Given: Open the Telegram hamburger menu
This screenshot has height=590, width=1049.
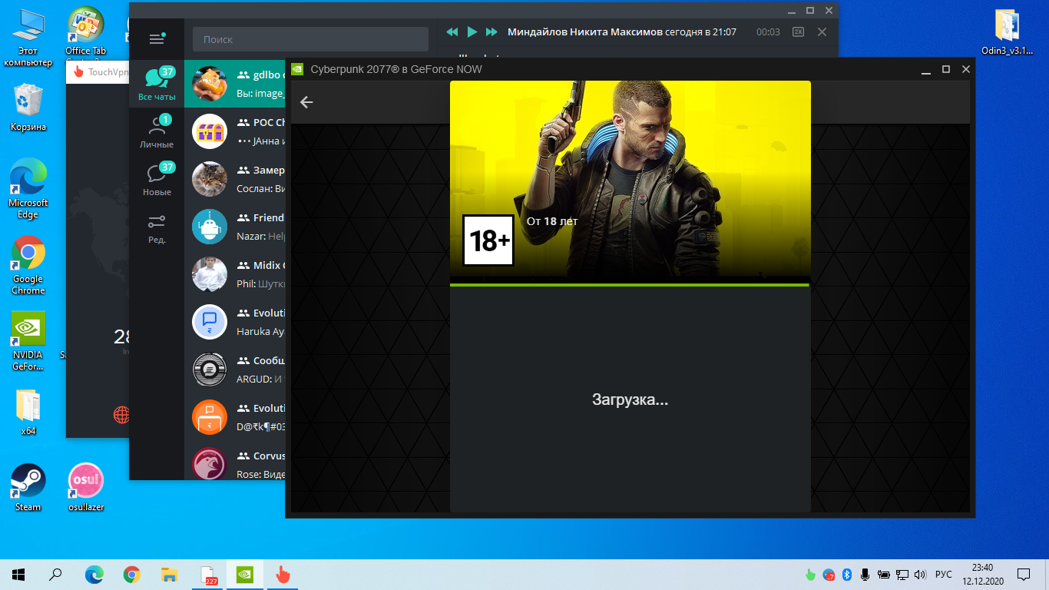Looking at the screenshot, I should click(x=157, y=39).
